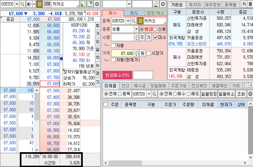Screen dimensions: 253x167
Task: Click the 수량 quantity stepper arrows
Action: tap(136, 38)
